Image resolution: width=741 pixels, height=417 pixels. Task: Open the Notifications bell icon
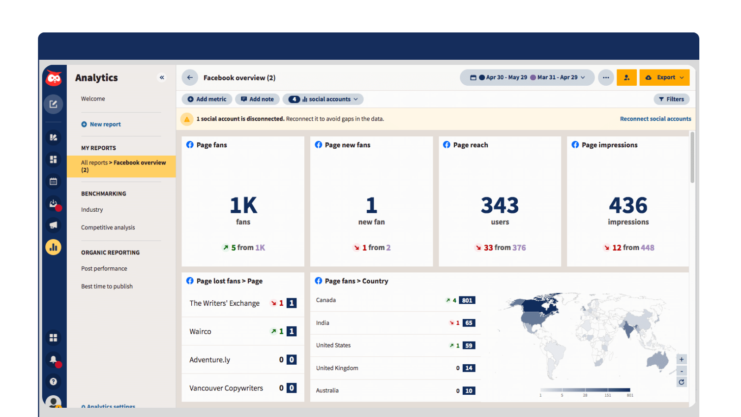[54, 360]
